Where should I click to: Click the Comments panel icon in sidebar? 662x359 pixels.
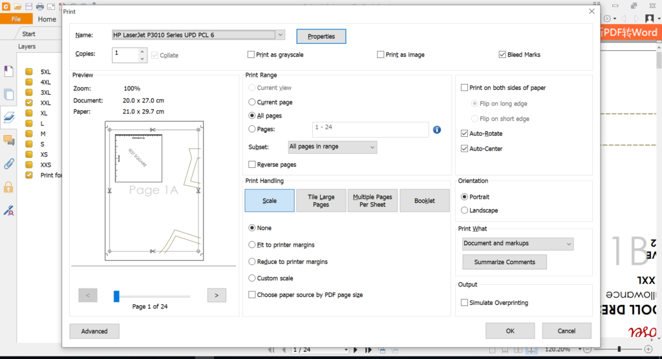click(8, 140)
